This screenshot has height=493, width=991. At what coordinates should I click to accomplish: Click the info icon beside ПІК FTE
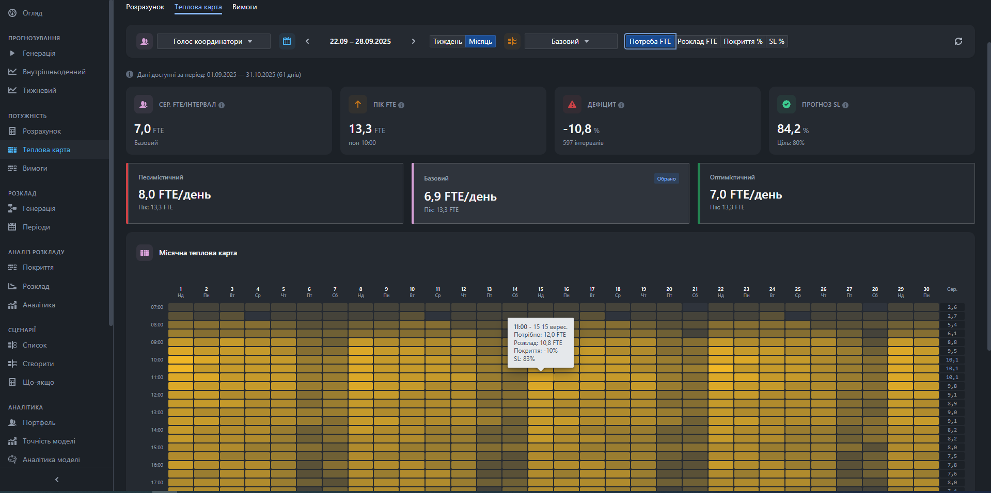point(401,105)
